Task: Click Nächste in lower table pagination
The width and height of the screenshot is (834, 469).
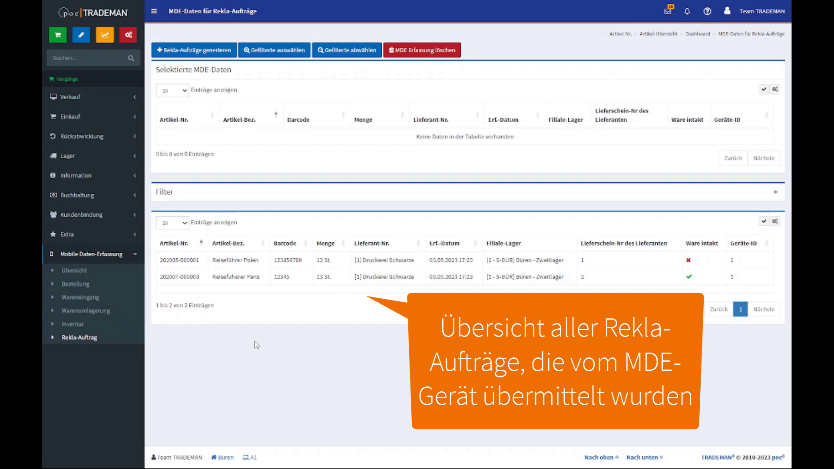Action: click(764, 309)
